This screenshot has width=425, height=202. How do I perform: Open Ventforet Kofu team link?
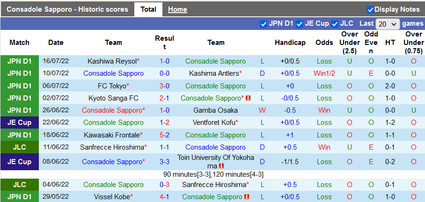click(x=214, y=123)
